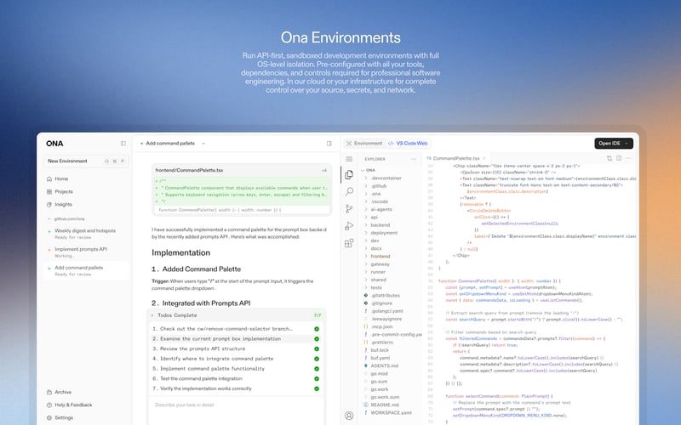This screenshot has height=425, width=681.
Task: Open the WORKSPACE.yaml file
Action: 391,412
